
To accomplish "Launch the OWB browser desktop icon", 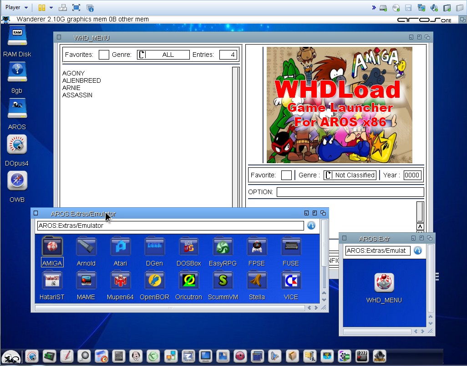I will 17,181.
